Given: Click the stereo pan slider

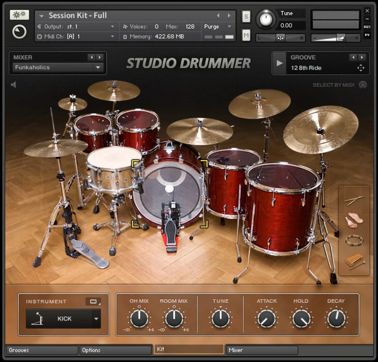Looking at the screenshot, I should 280,38.
